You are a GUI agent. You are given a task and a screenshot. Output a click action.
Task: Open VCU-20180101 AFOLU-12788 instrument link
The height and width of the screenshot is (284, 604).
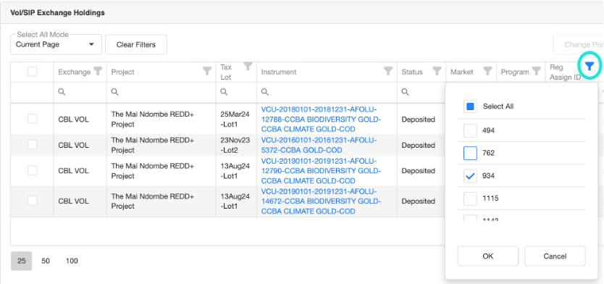click(x=321, y=119)
